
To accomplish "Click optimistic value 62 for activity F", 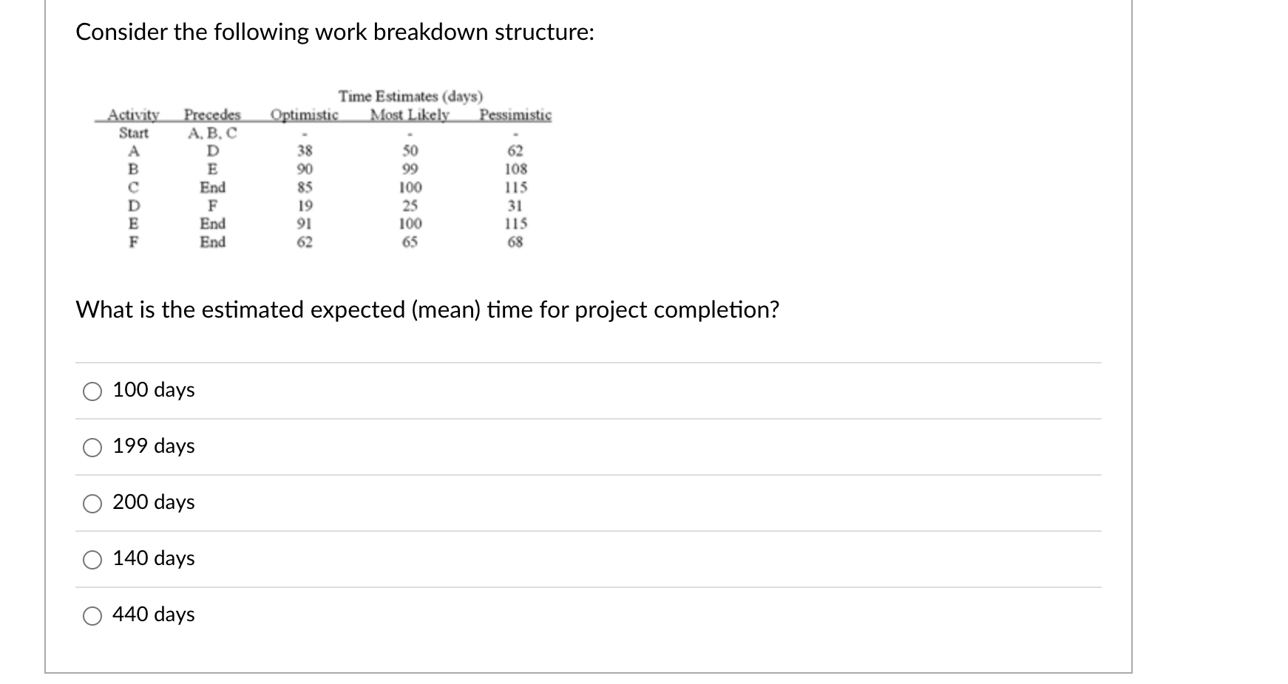I will [305, 242].
